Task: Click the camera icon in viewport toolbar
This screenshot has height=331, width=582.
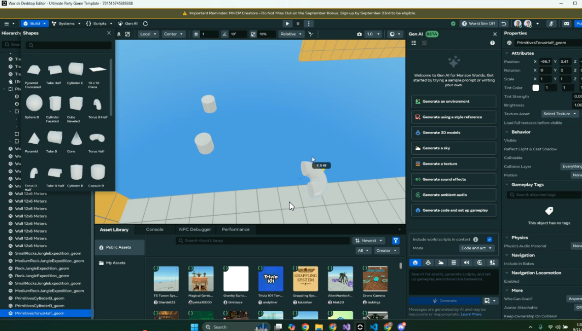Action: point(359,34)
